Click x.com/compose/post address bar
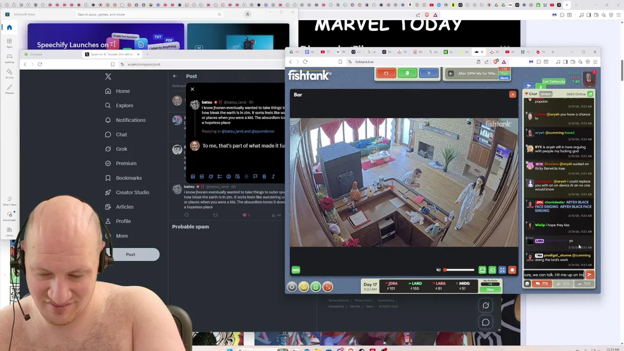This screenshot has width=624, height=351. (x=144, y=64)
